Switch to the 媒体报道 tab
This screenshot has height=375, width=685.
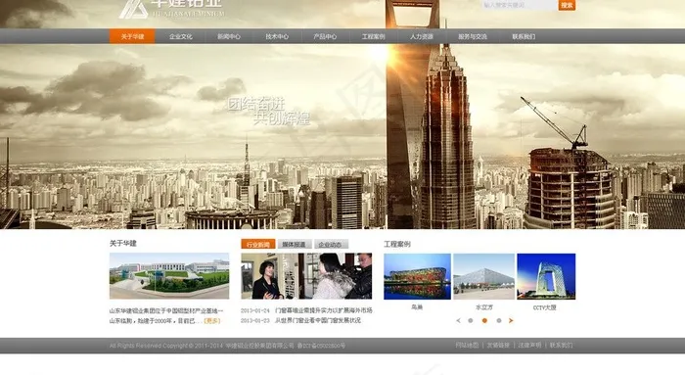click(x=294, y=245)
